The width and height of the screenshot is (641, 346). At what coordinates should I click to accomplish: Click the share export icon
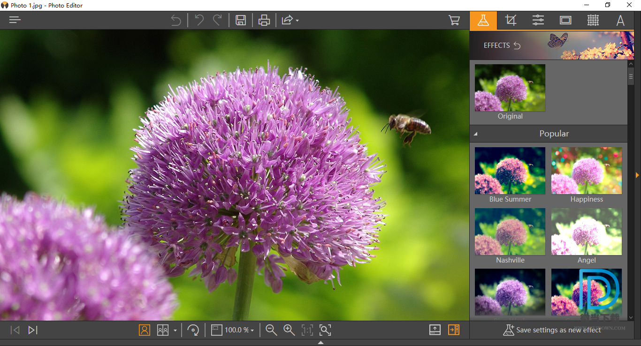point(287,20)
